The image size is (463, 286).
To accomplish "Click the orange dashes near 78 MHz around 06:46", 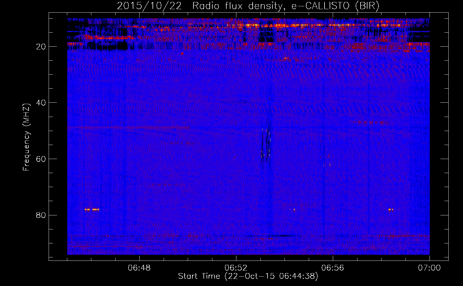I will [x=92, y=210].
